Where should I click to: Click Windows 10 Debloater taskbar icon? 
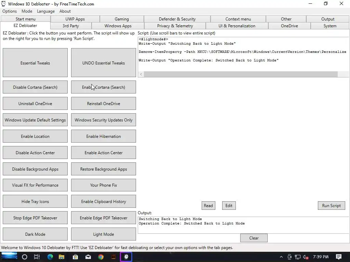tap(126, 257)
